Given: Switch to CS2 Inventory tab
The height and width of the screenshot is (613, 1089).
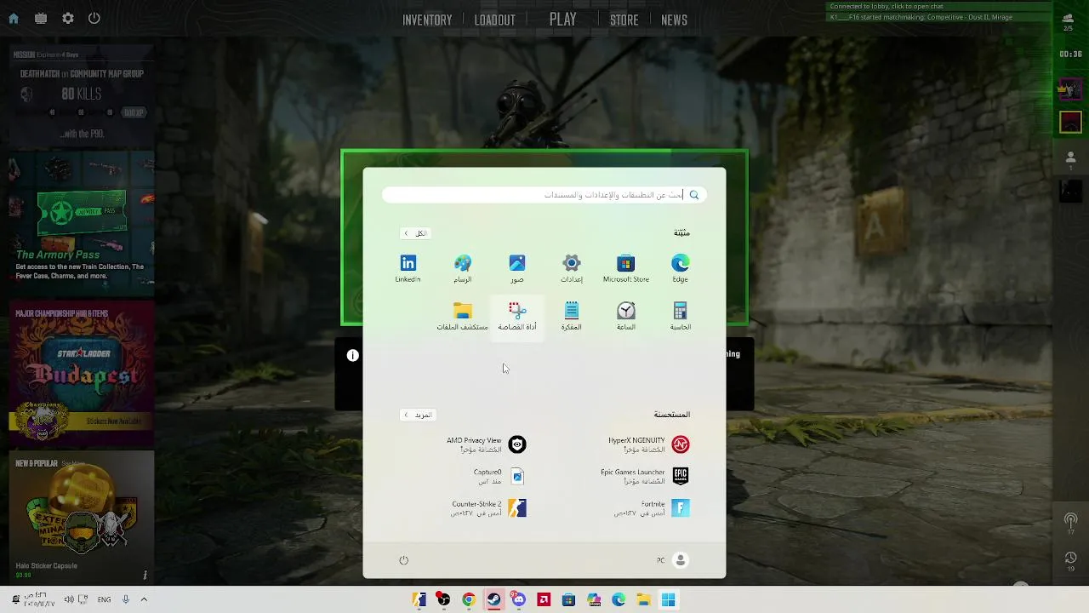Looking at the screenshot, I should 427,20.
